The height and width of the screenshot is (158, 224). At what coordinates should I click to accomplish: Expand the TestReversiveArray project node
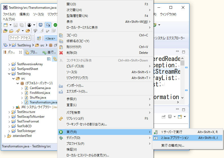coord(9,64)
